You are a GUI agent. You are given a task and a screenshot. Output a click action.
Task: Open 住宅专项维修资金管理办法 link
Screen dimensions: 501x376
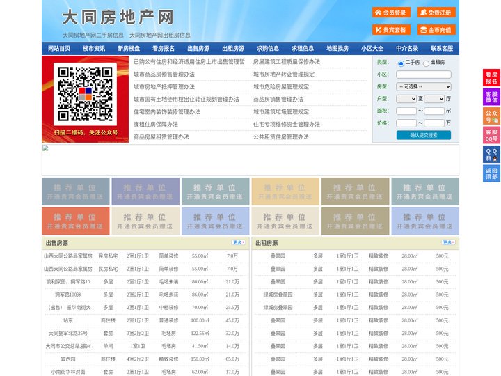(287, 125)
